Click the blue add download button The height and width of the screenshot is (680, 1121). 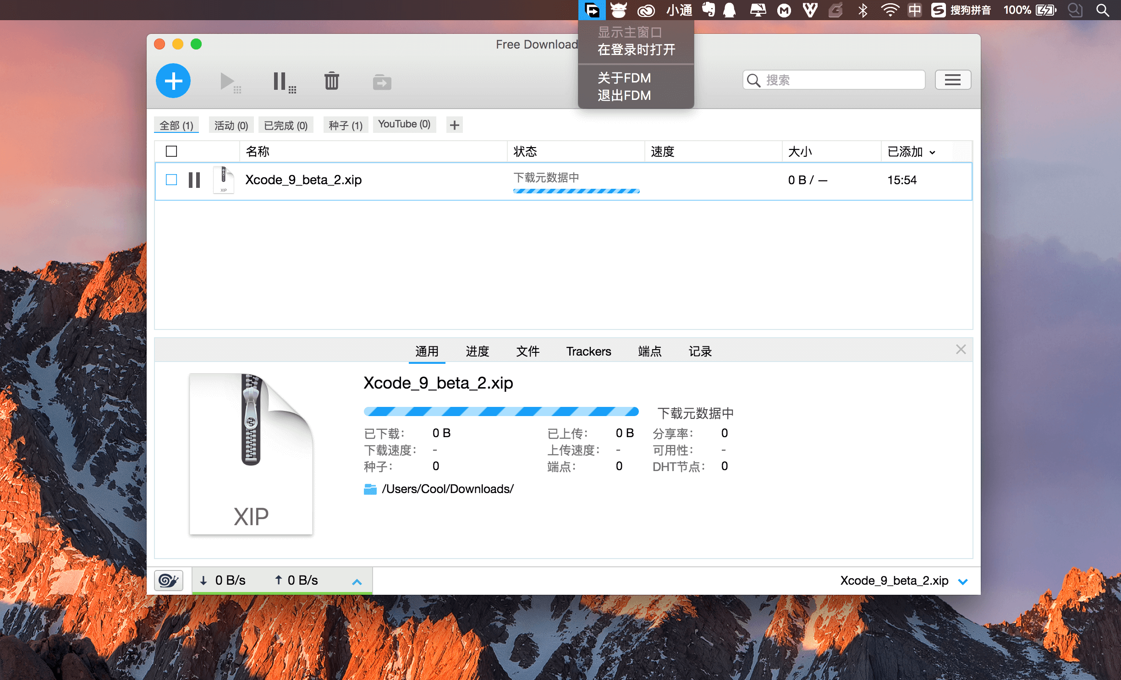(173, 81)
